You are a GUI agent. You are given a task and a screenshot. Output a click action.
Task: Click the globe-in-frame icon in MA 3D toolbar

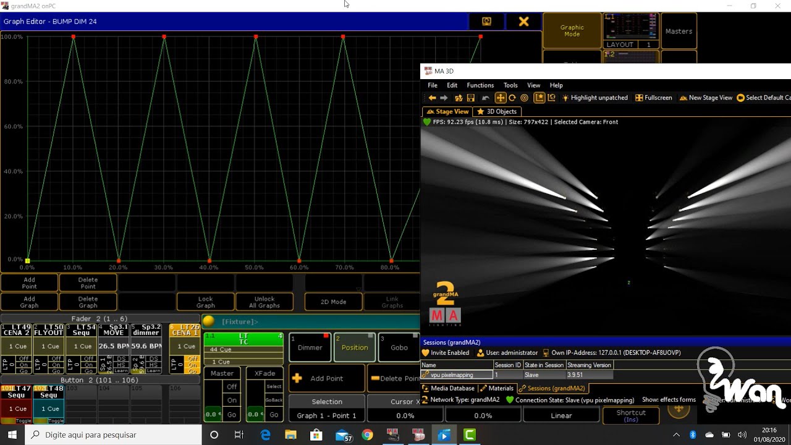click(552, 98)
